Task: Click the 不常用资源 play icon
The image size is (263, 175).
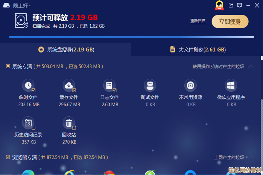Action: tap(190, 85)
